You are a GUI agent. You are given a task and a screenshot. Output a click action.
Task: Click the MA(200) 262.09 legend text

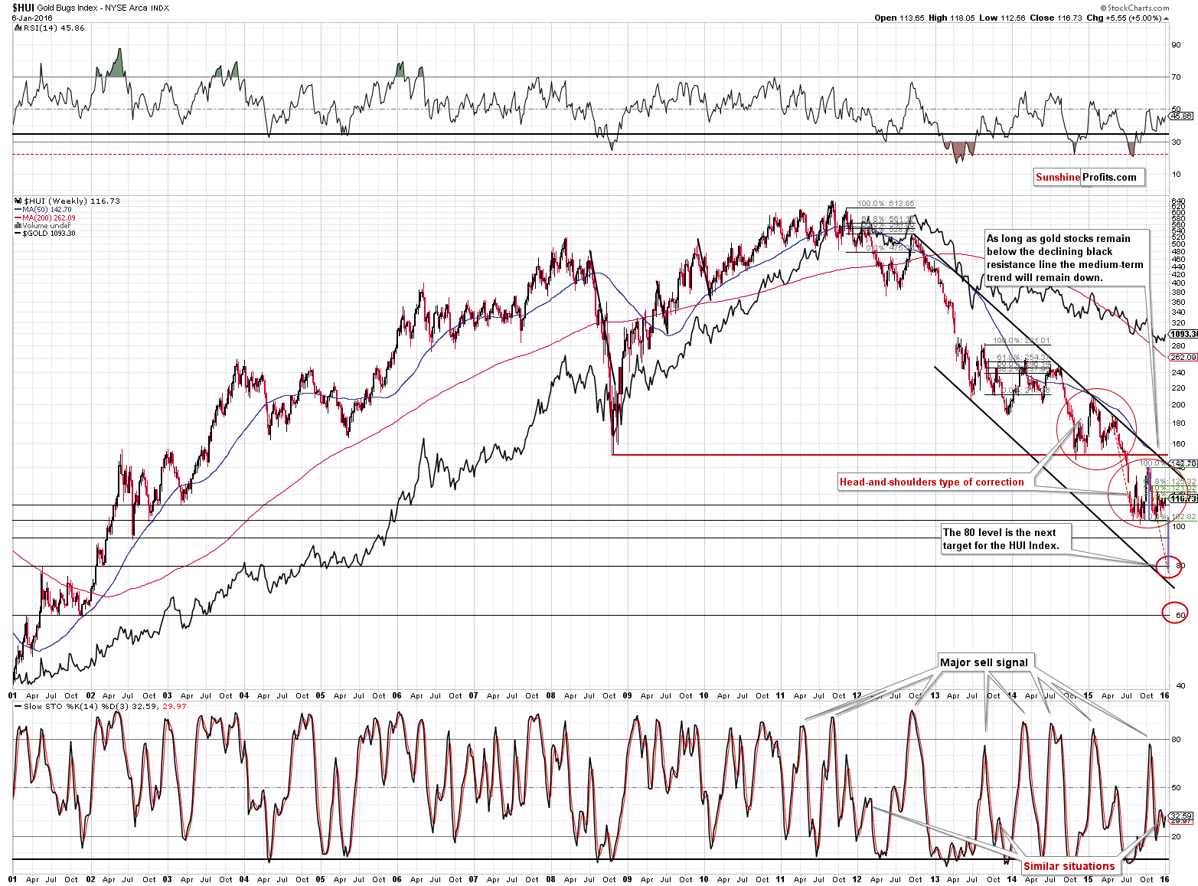click(49, 217)
